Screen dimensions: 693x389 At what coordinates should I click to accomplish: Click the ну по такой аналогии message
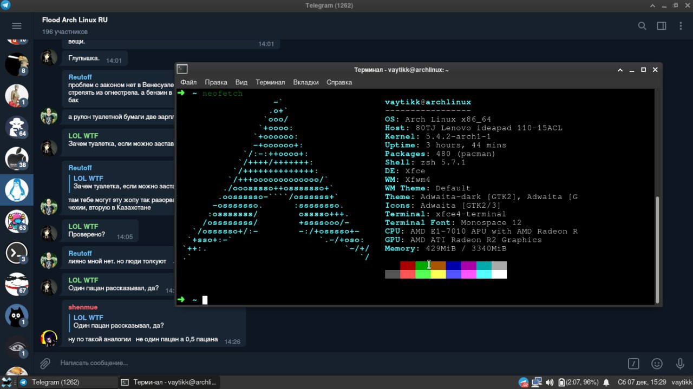pos(143,339)
